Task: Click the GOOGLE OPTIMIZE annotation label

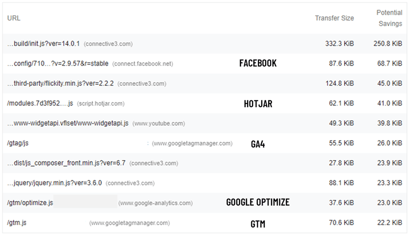Action: 258,202
